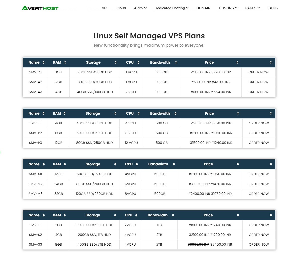Order the SMV-M2 plan

[259, 184]
